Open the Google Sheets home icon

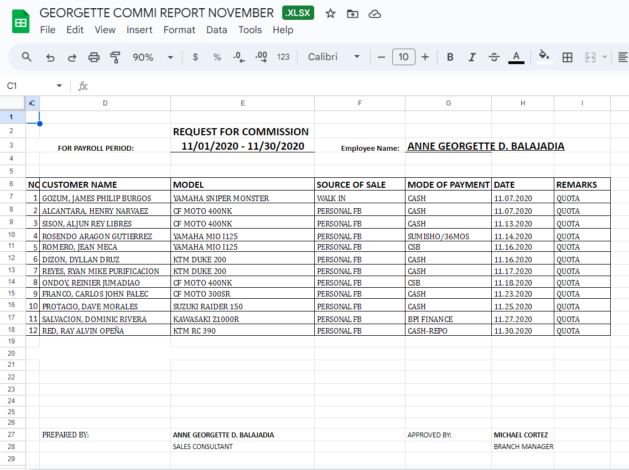tap(20, 21)
